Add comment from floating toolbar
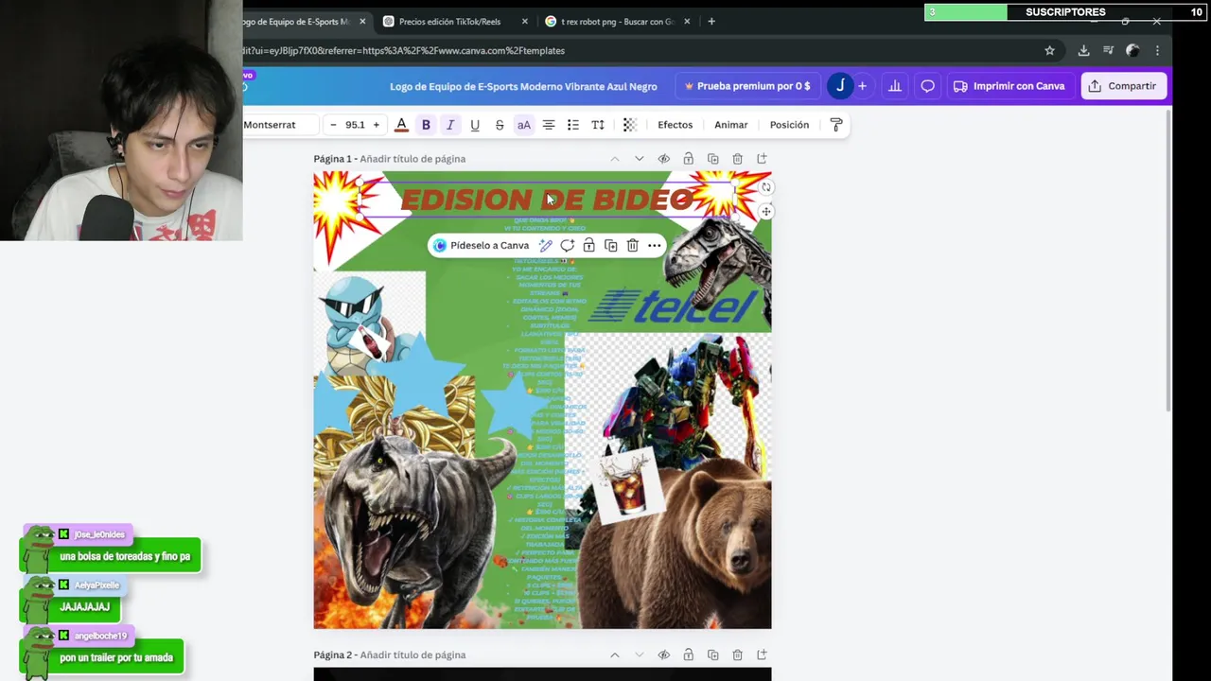1211x681 pixels. coord(568,246)
